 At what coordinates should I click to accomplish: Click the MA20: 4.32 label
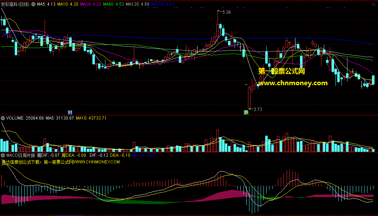point(91,4)
